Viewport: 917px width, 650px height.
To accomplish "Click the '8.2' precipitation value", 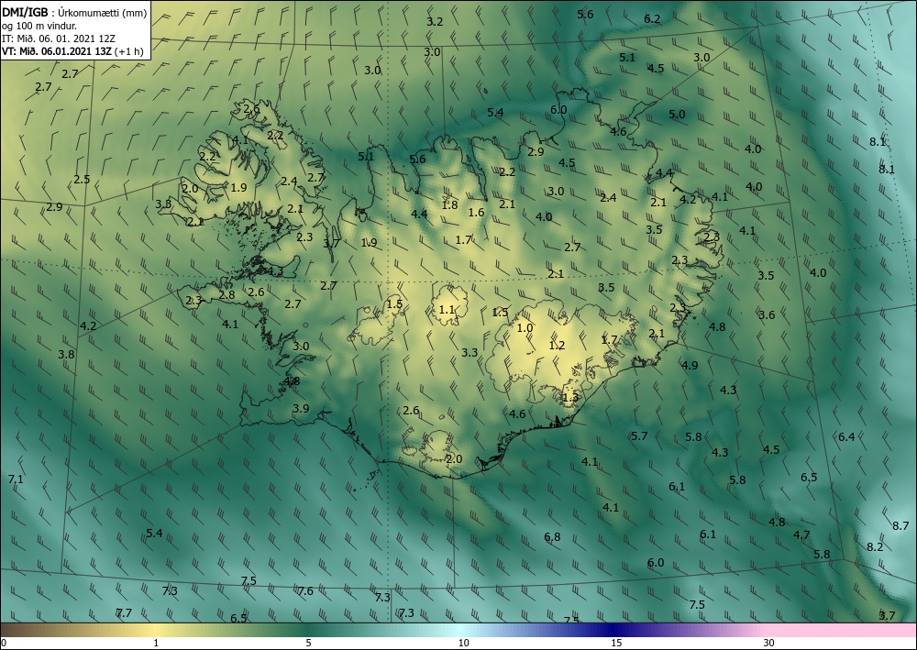I will click(875, 546).
